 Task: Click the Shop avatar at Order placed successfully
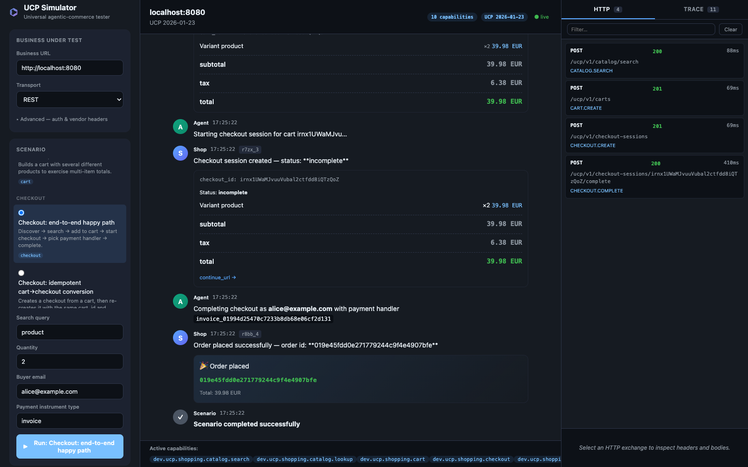click(x=180, y=338)
